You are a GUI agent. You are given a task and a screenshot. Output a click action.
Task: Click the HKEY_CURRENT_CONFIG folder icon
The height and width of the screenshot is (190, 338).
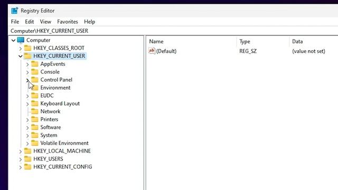click(x=27, y=167)
